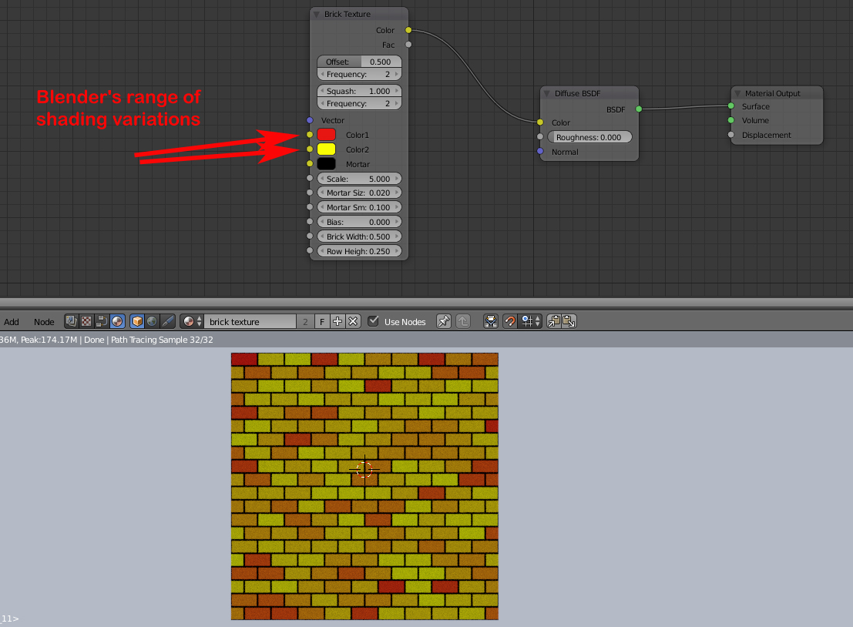Toggle the Use Nodes checkbox
Screen dimensions: 853x627
pyautogui.click(x=374, y=321)
